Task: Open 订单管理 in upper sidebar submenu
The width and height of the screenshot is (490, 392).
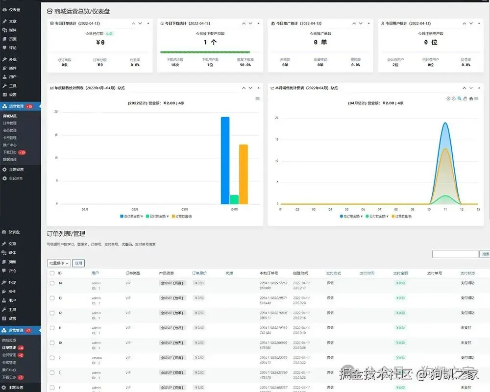Action: click(x=10, y=123)
